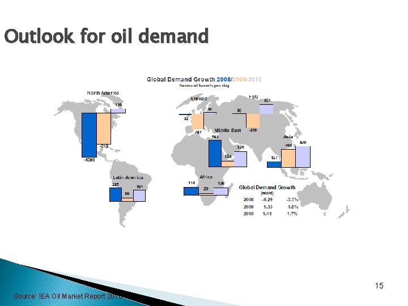Click the "Source: IEA Oil Market Report" footnote
The height and width of the screenshot is (306, 408).
click(x=67, y=296)
